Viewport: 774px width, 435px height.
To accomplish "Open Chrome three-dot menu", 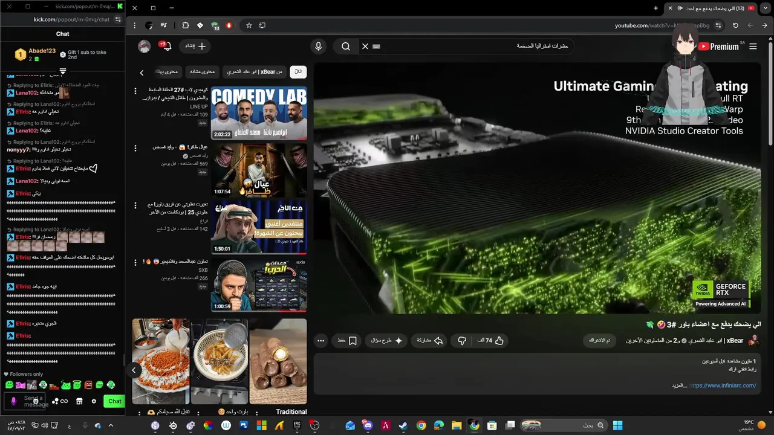I will pyautogui.click(x=134, y=25).
